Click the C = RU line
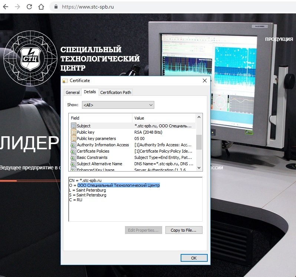This screenshot has height=277, width=296. coord(76,200)
